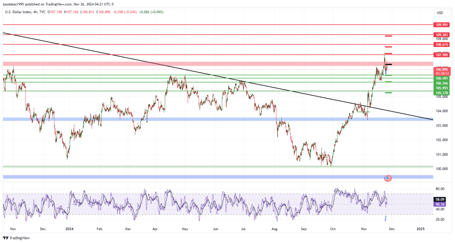This screenshot has height=243, width=455.
Task: Click the RSI value label 50.16
Action: point(440,205)
